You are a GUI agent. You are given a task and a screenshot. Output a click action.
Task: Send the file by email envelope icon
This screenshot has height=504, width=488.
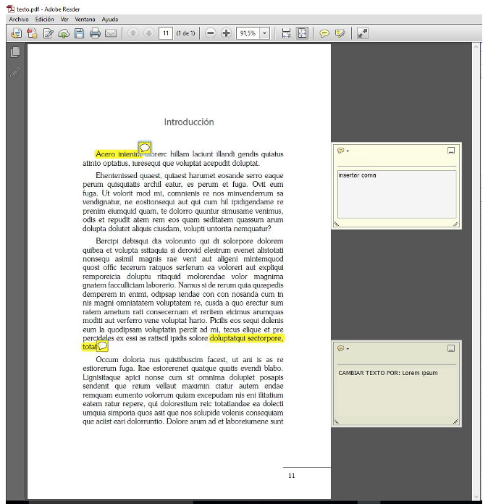click(111, 33)
